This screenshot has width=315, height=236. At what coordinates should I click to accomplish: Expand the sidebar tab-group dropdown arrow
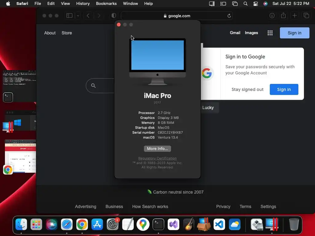(x=78, y=16)
